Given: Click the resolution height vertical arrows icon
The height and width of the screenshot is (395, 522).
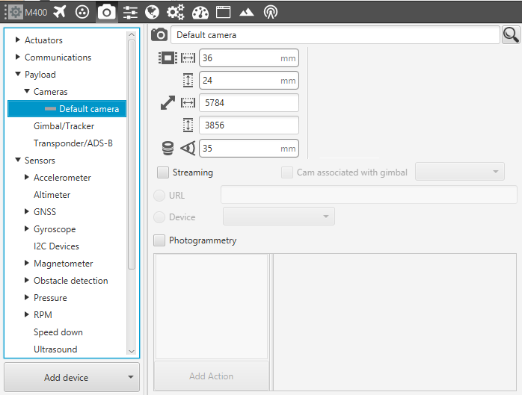Looking at the screenshot, I should click(x=188, y=125).
